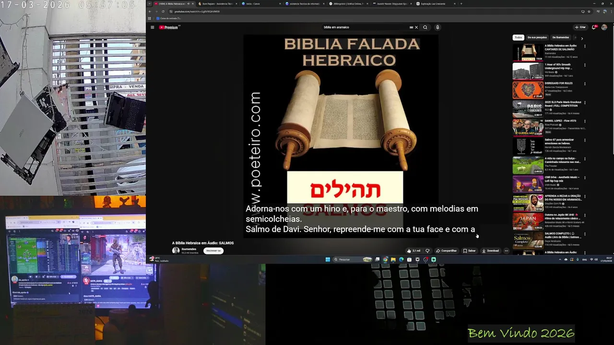Open '2025 SLS Paris Men's Knockout Round' video
Viewport: 614px width, 345px height.
(528, 109)
